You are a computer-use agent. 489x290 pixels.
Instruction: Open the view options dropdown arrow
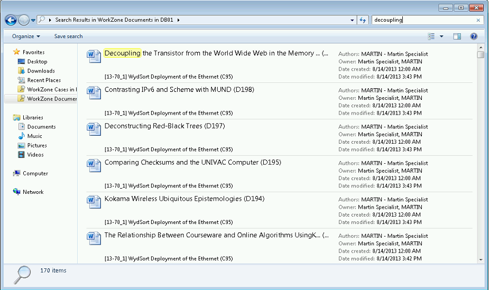pos(441,36)
